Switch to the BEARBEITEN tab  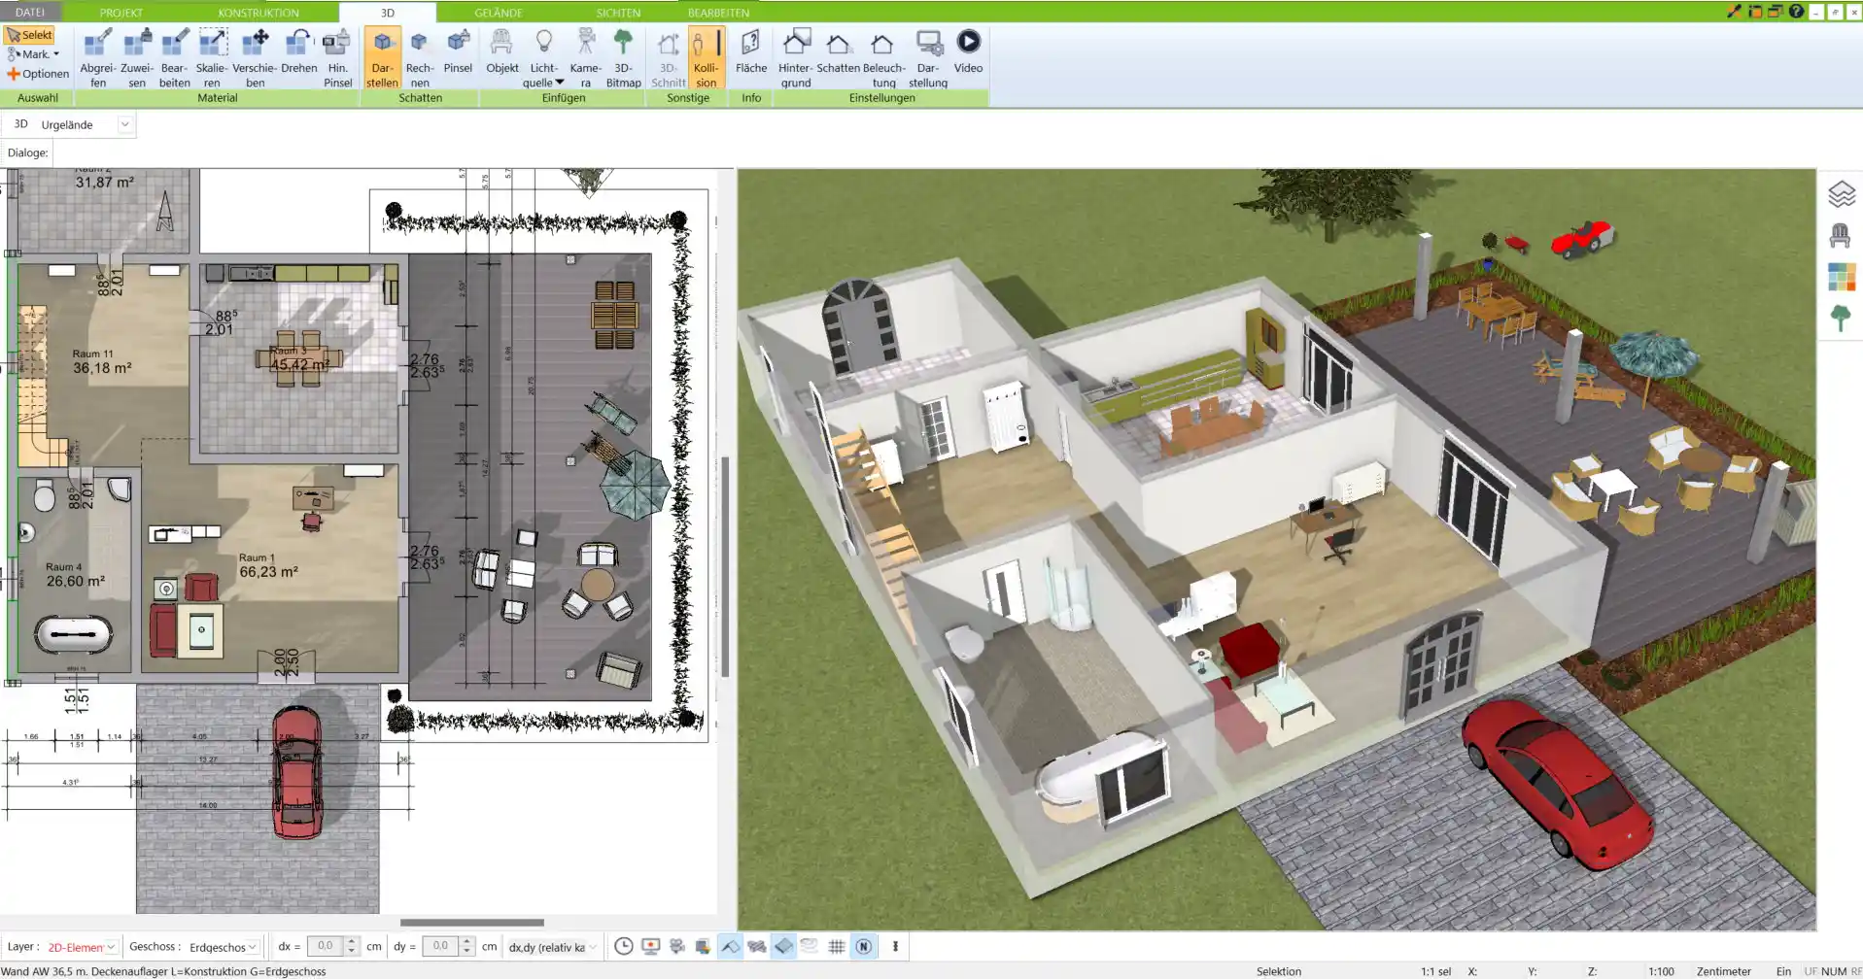tap(718, 13)
